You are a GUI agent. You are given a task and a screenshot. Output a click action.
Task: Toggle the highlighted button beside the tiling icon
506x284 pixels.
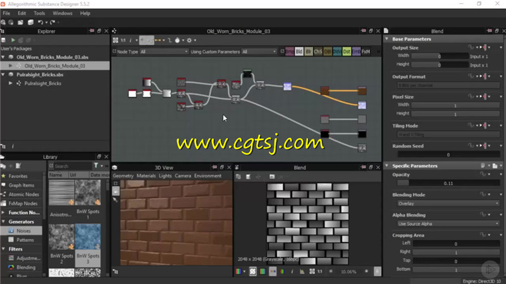pos(273,271)
